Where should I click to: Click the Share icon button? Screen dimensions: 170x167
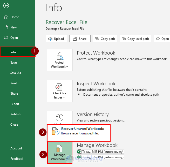point(75,39)
